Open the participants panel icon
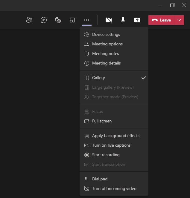This screenshot has width=190, height=198. click(x=29, y=20)
